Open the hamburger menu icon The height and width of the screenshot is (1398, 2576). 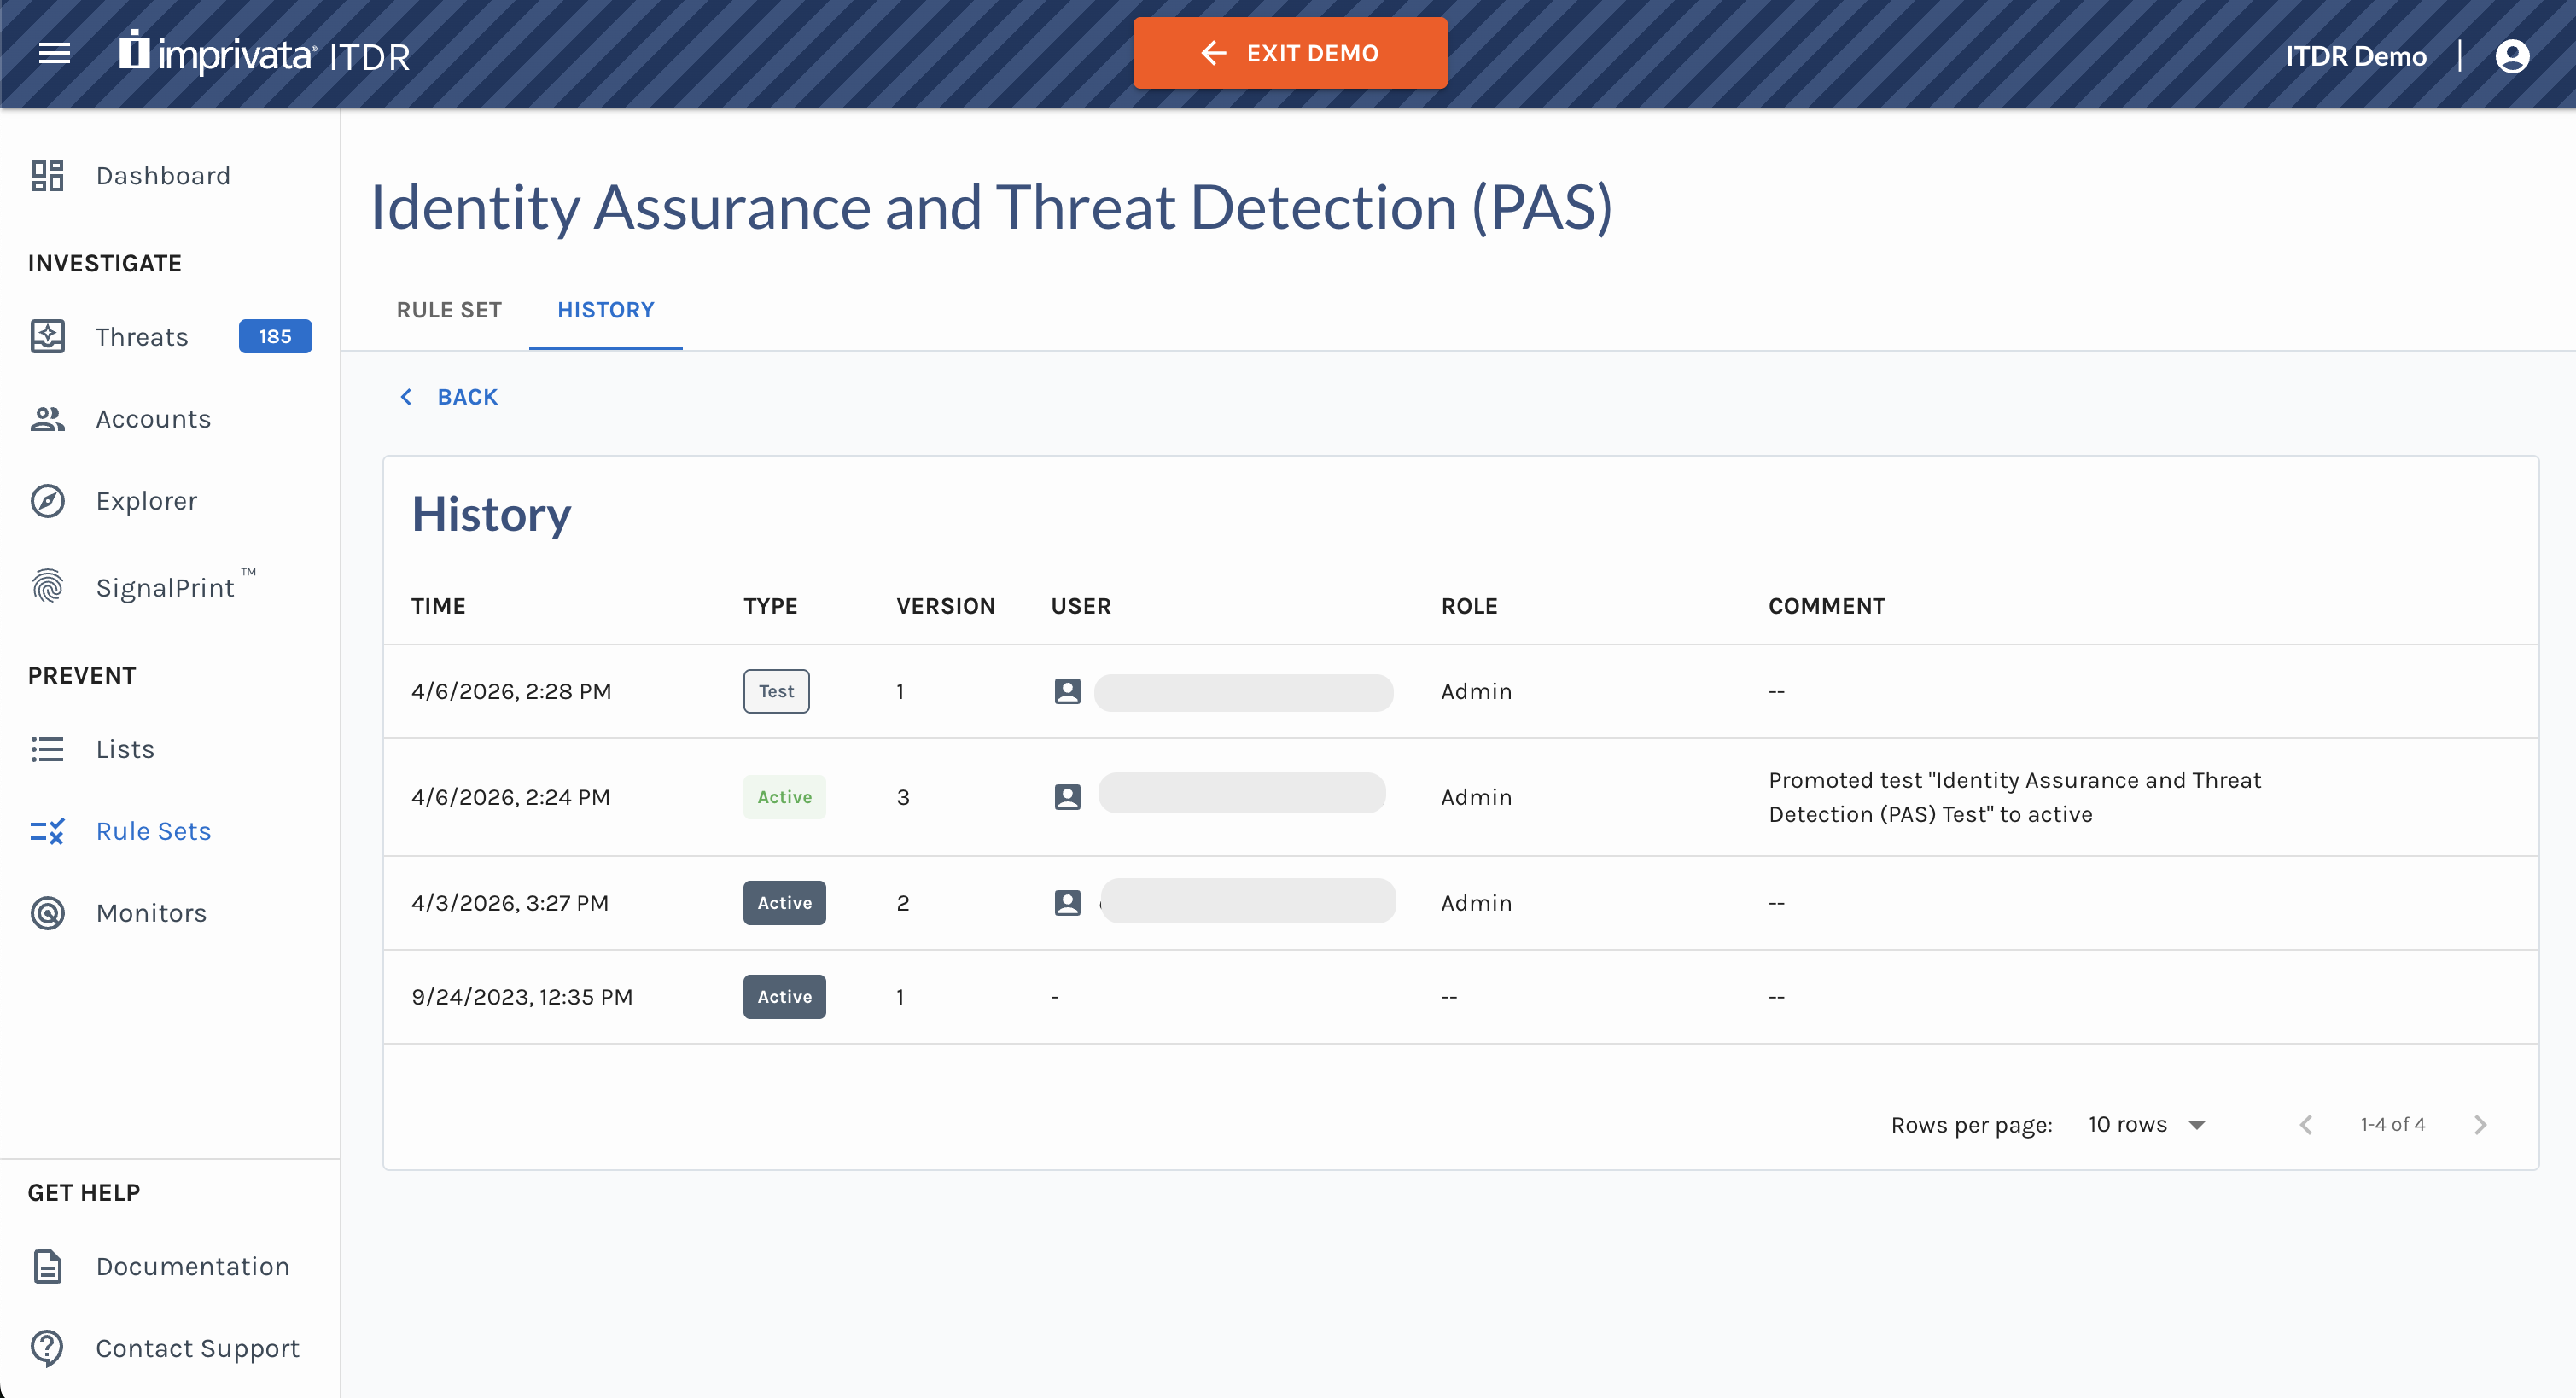click(x=54, y=54)
